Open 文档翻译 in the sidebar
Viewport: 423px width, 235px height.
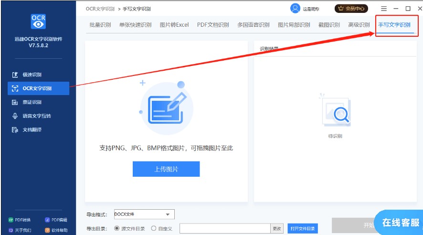pyautogui.click(x=27, y=130)
